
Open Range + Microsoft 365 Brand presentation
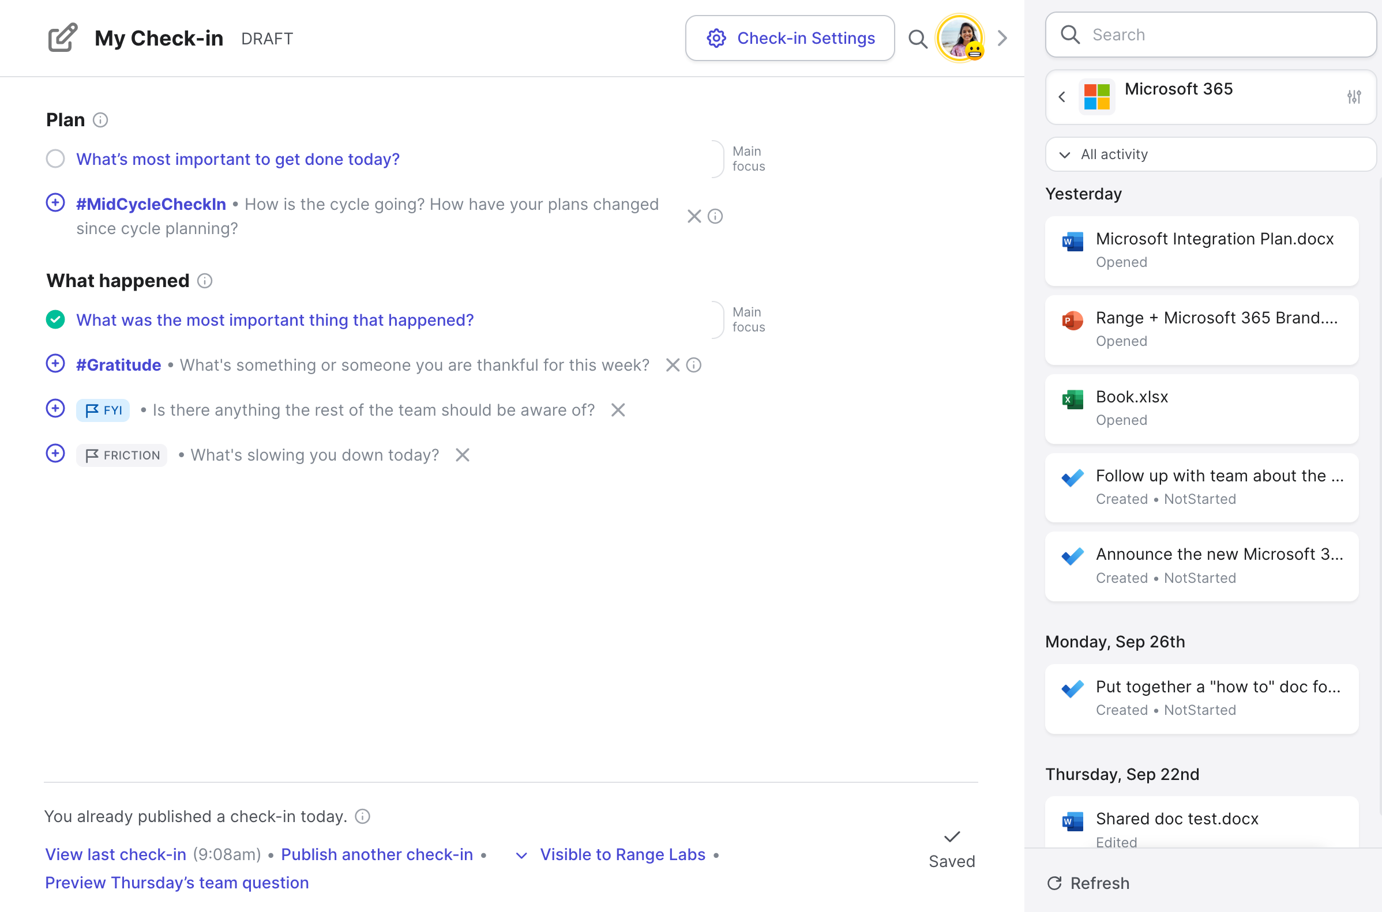coord(1201,330)
